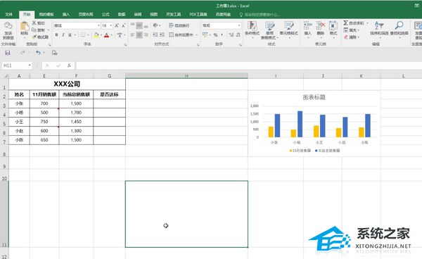Switch to the Insert ribbon tab

pos(66,14)
